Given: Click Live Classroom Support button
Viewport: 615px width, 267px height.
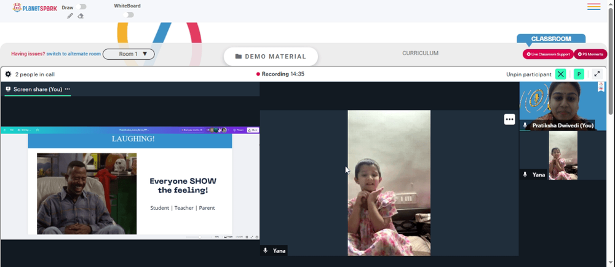Looking at the screenshot, I should (548, 55).
